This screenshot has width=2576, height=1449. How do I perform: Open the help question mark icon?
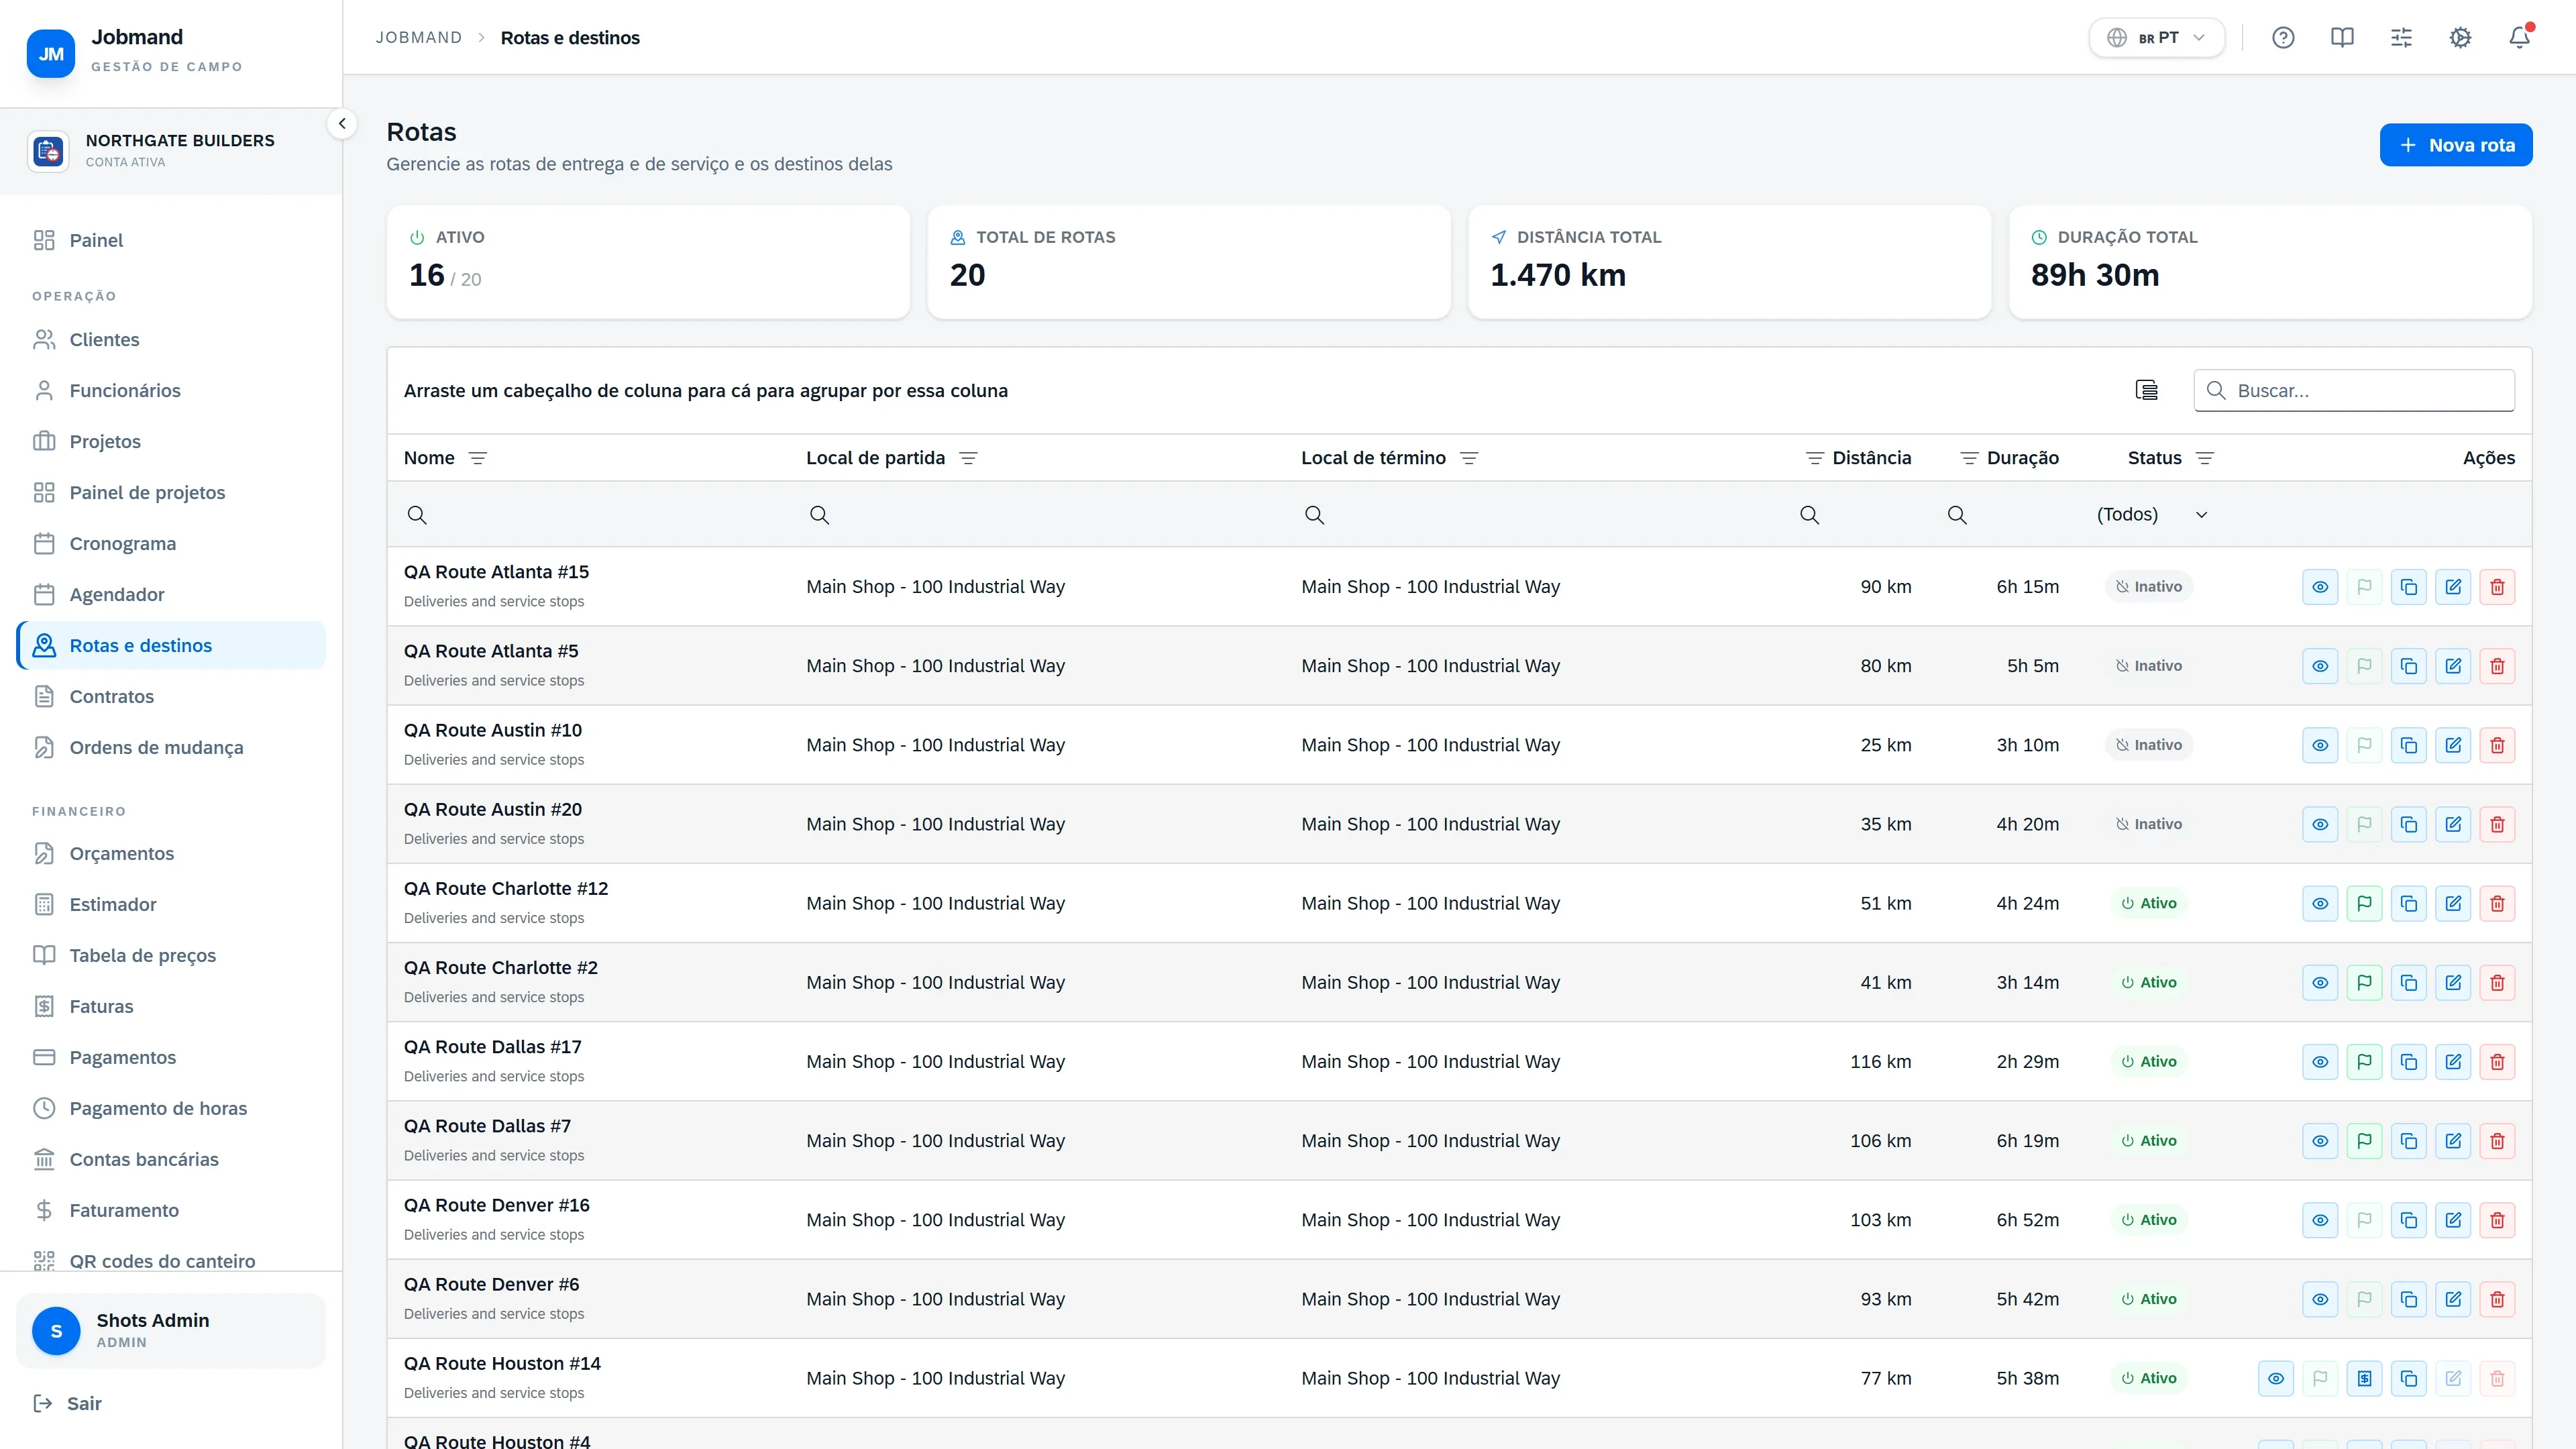2283,38
